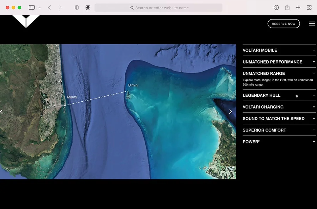Expand the Unmatched Performance section
The image size is (317, 209).
click(x=279, y=62)
